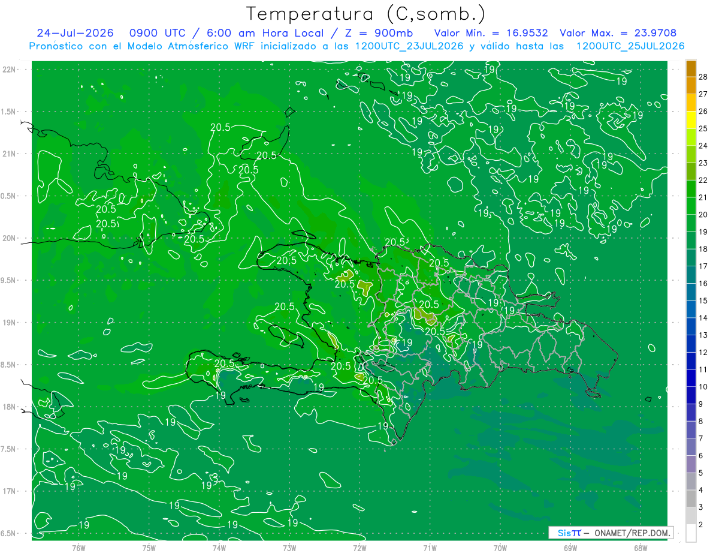Click the '72W' longitude axis label
Screen dimensions: 719x556
[x=359, y=548]
